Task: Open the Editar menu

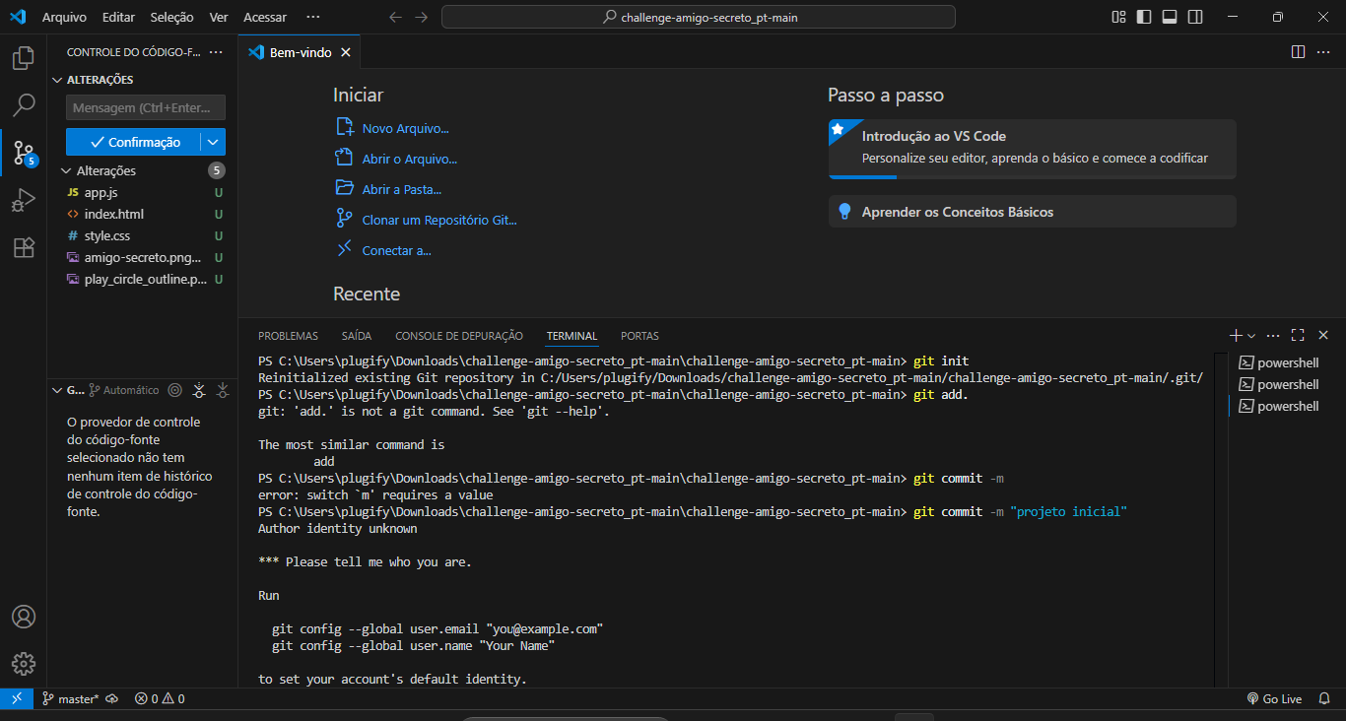Action: point(119,17)
